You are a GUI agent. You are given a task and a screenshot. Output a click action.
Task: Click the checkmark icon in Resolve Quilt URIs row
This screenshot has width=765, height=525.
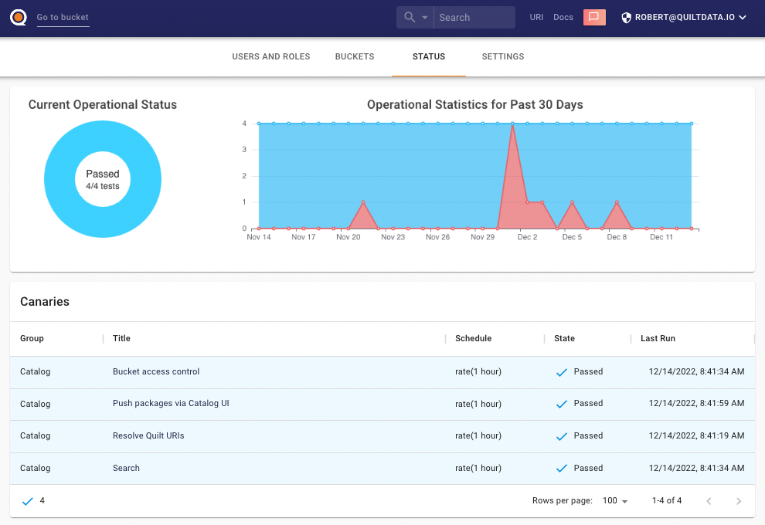click(562, 436)
